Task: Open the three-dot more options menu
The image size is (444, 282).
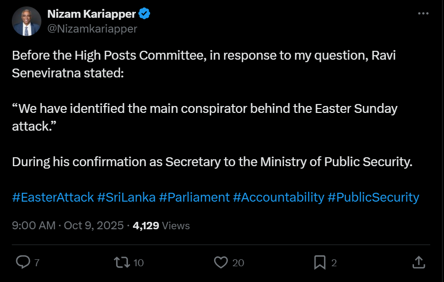Action: [423, 14]
